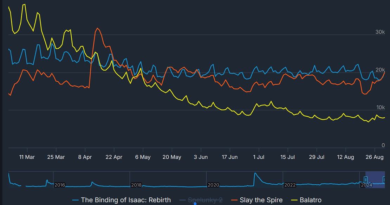Click right navigator range handle

(384, 179)
